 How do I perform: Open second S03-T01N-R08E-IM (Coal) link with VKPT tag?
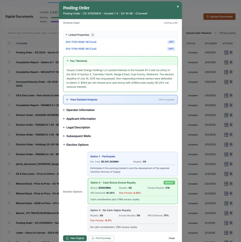pos(81,49)
